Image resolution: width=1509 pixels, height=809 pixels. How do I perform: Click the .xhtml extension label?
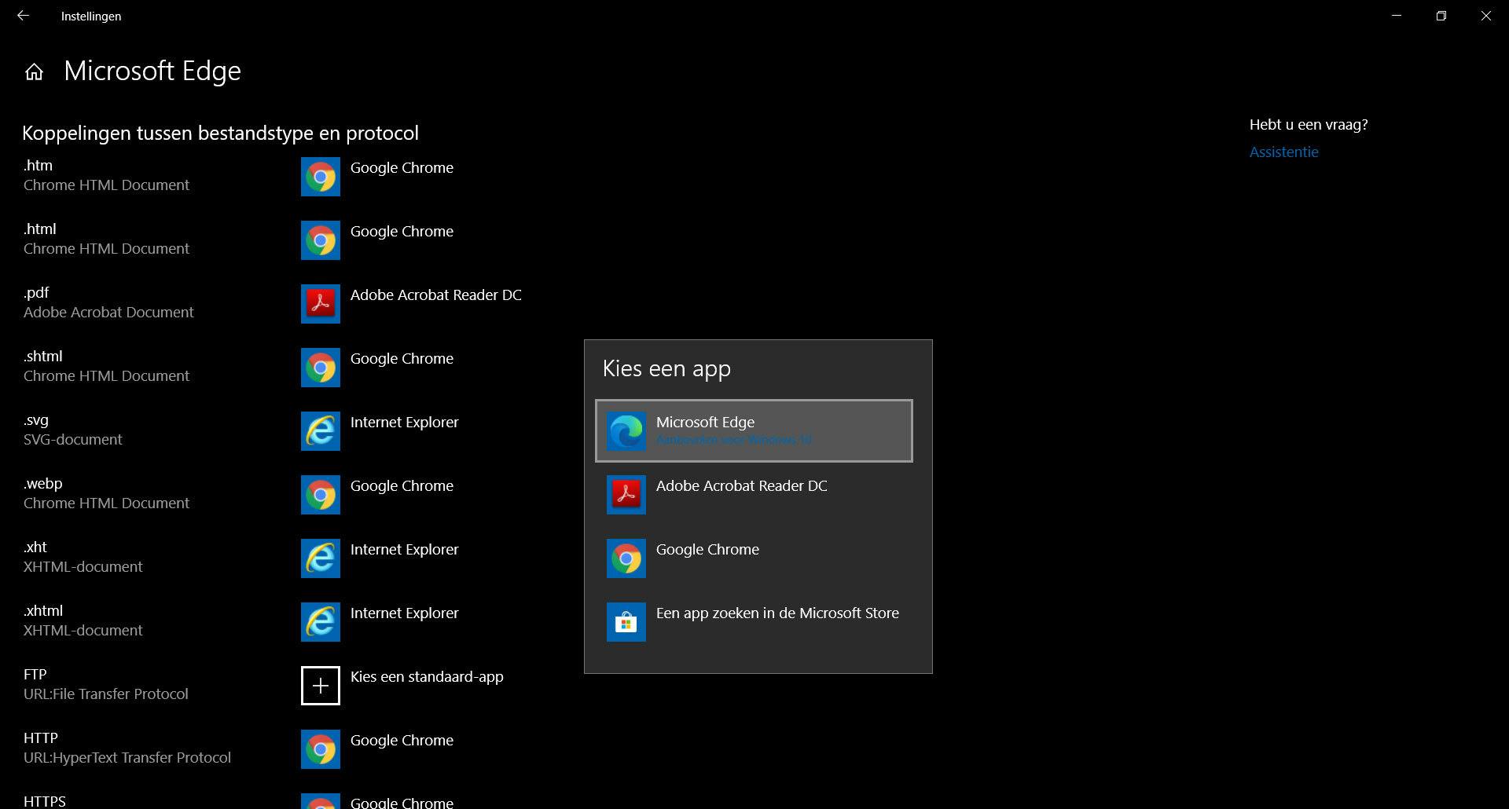point(43,611)
